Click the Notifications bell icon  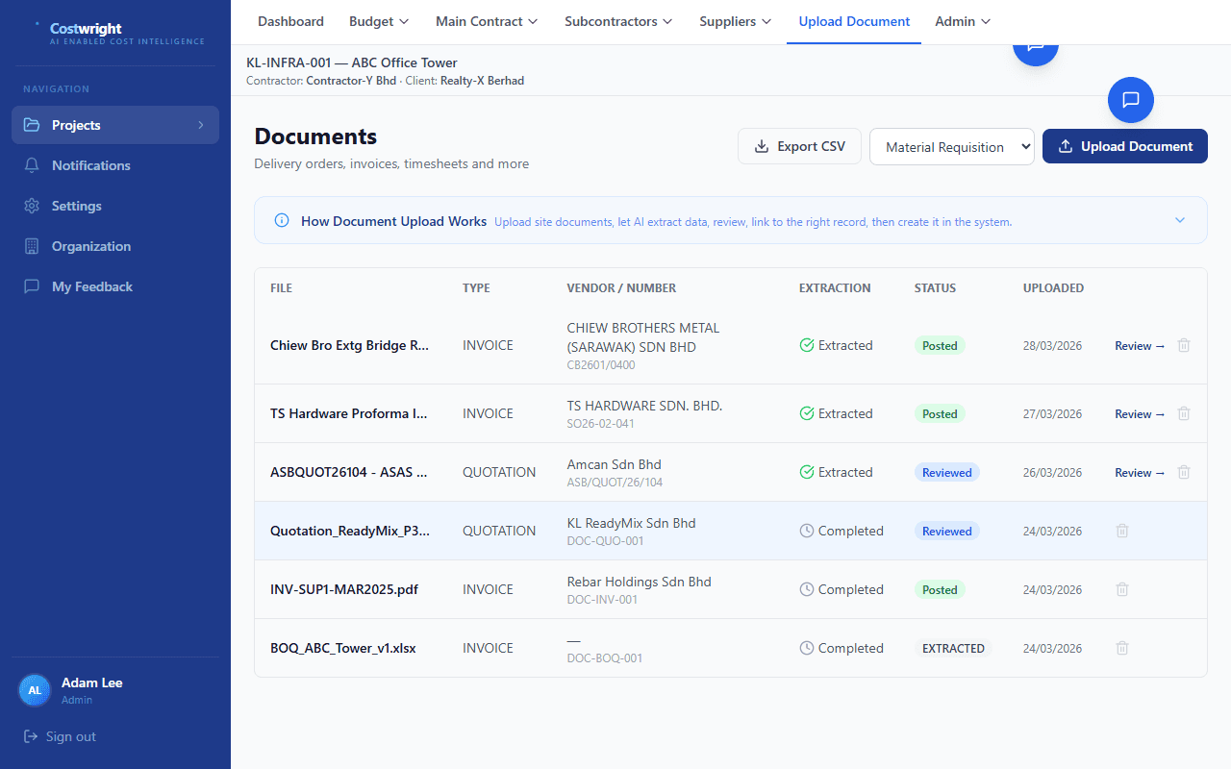point(32,165)
